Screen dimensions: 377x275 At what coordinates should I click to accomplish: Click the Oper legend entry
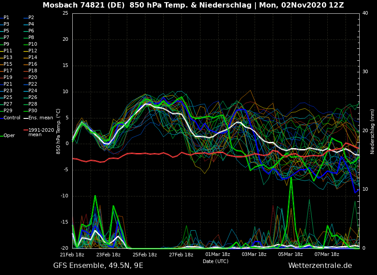tap(9, 136)
